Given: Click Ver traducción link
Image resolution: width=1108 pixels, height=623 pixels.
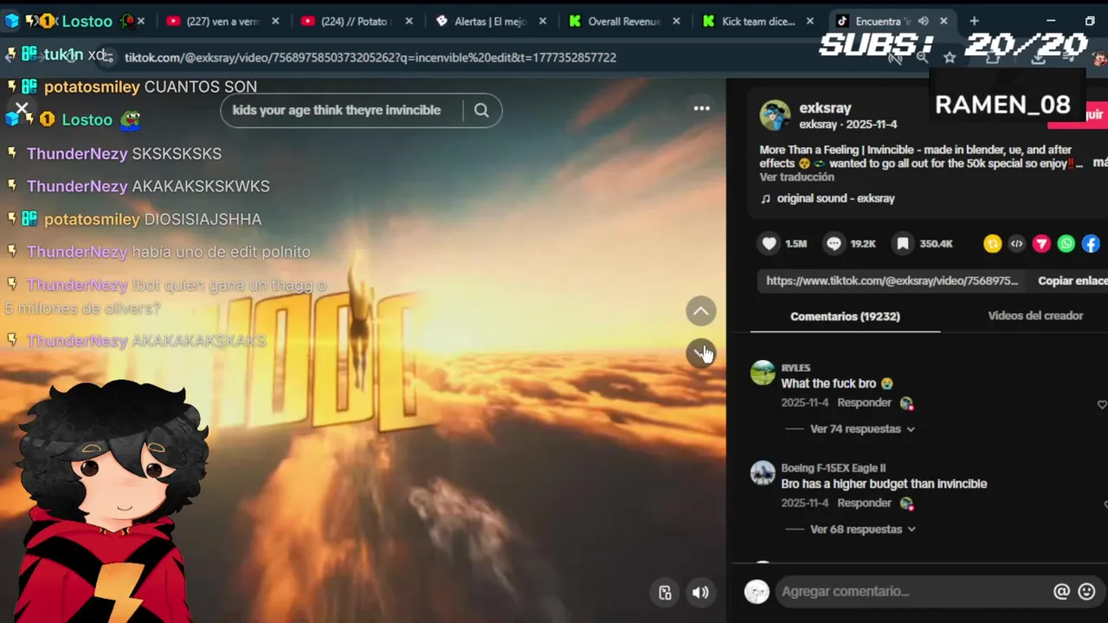Looking at the screenshot, I should (x=796, y=177).
